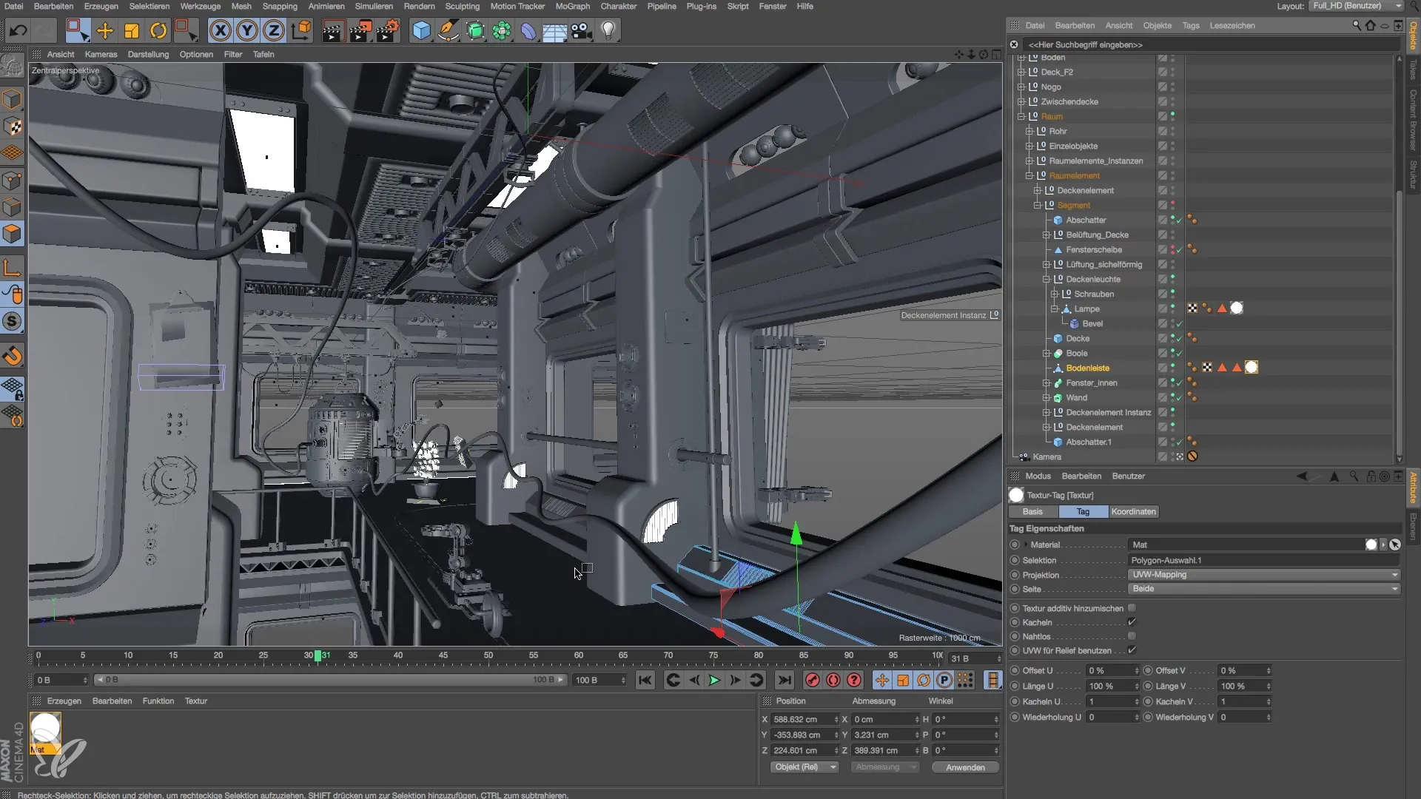
Task: Click the Anwenden button
Action: coord(965,767)
